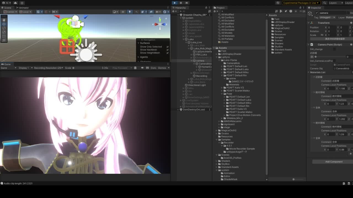Screen dimensions: 353x198
Task: Select the Rotate tool in Scene toolbar
Action: pyautogui.click(x=4, y=28)
